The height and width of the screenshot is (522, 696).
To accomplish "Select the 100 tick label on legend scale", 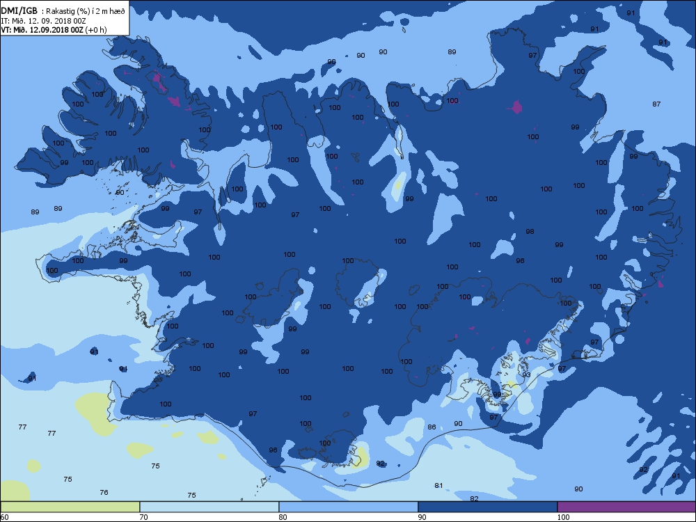I will [563, 517].
